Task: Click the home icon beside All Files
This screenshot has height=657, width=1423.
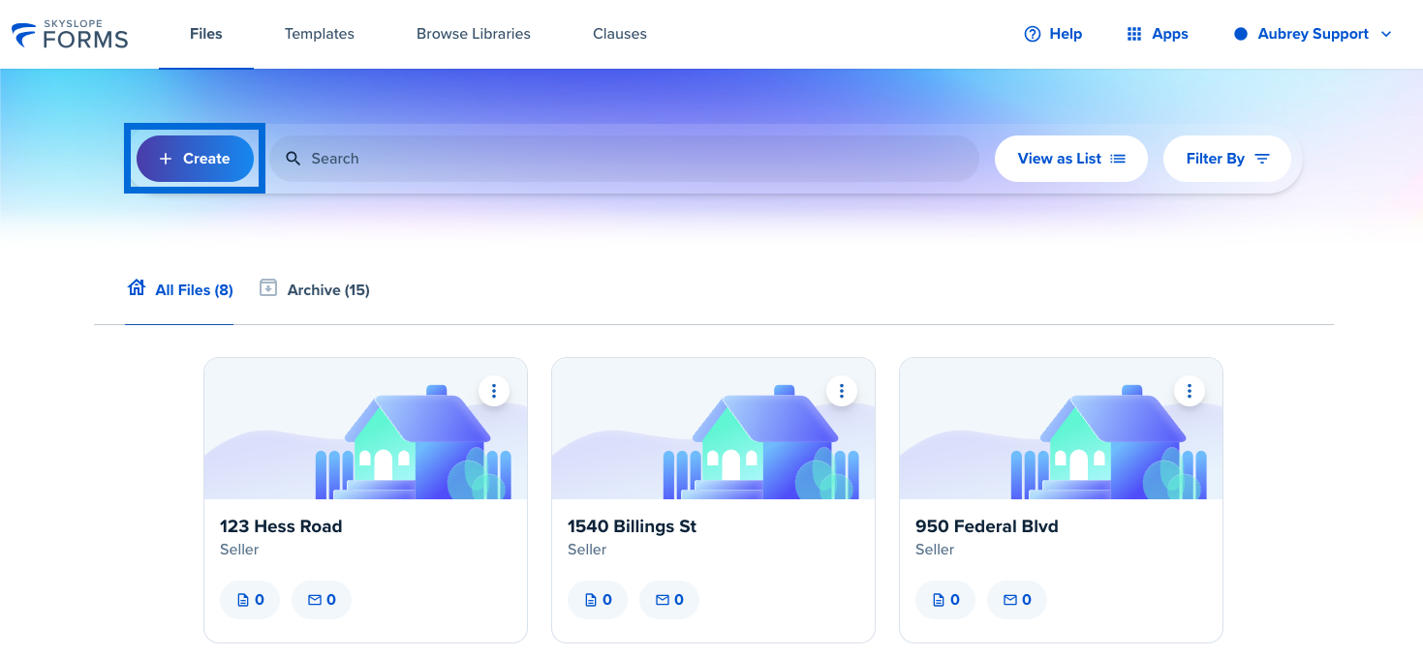Action: (x=137, y=287)
